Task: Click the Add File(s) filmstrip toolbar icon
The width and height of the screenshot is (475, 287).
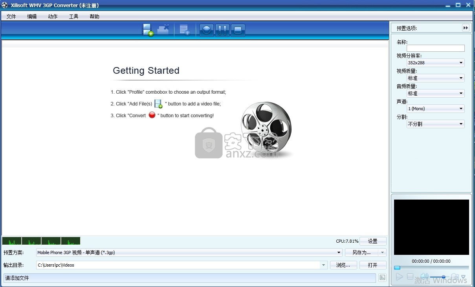Action: (x=148, y=30)
